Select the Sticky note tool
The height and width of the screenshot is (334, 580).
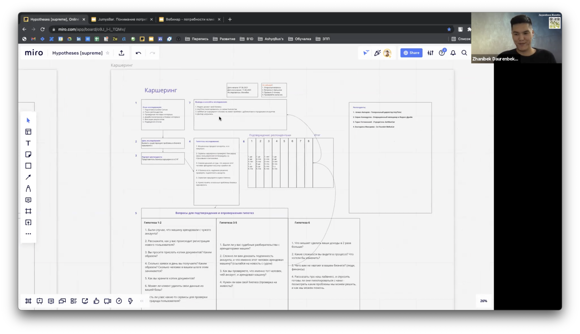[x=28, y=154]
